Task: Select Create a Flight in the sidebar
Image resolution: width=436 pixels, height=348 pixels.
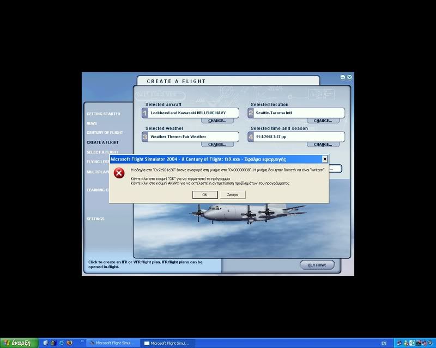Action: pos(102,142)
